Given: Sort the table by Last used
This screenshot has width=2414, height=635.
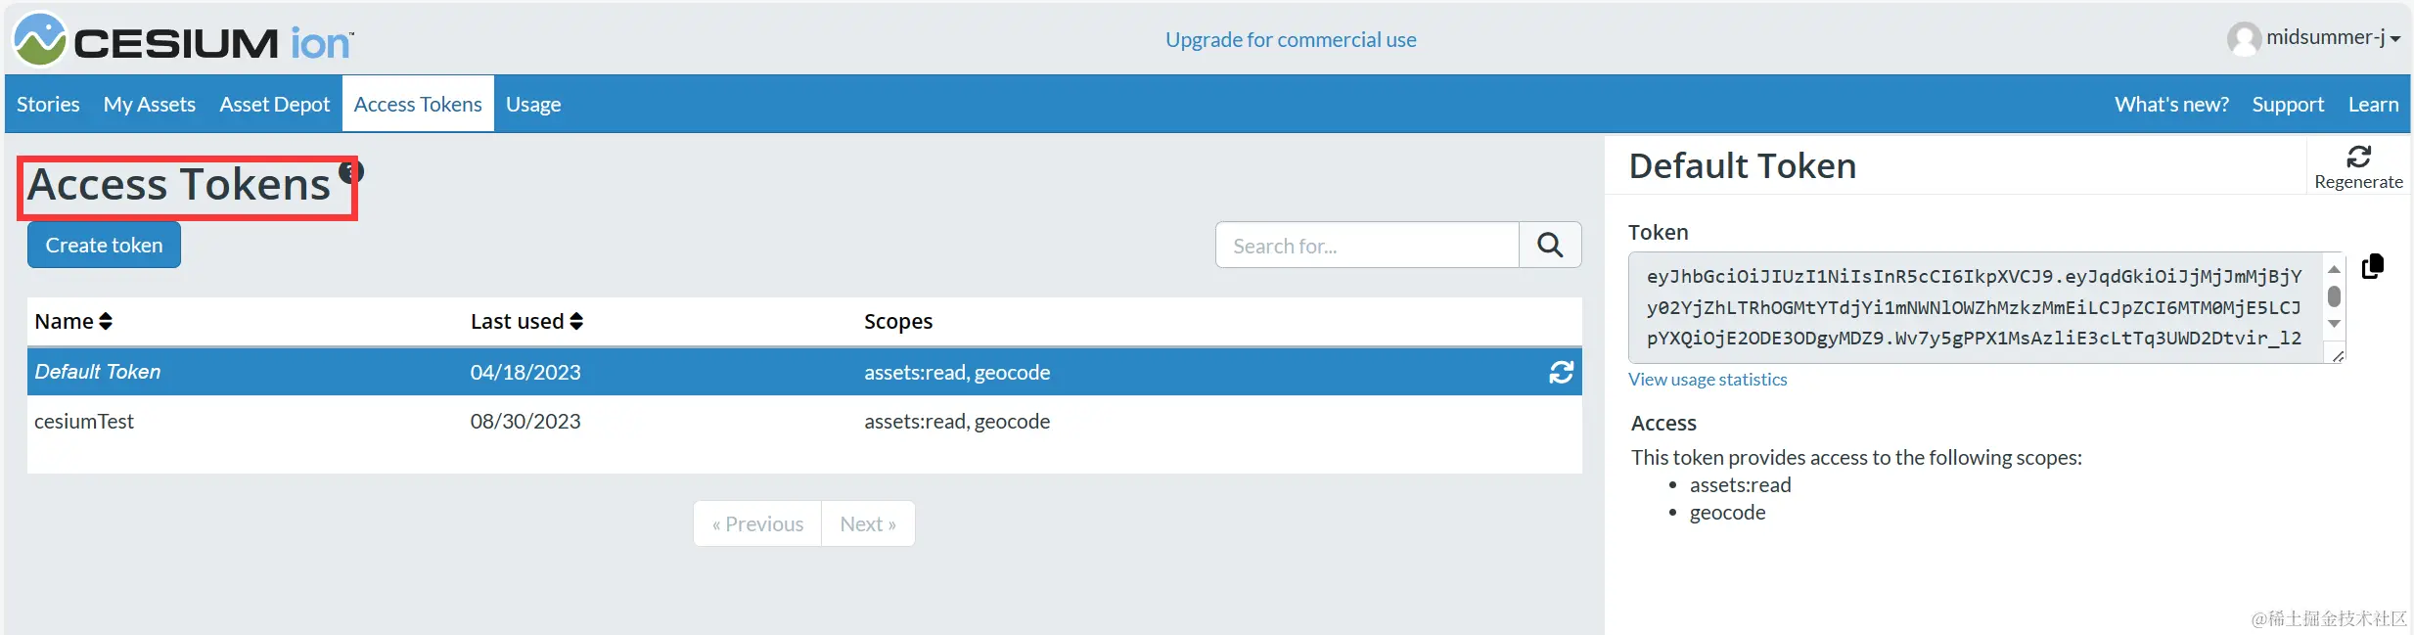Looking at the screenshot, I should (526, 321).
